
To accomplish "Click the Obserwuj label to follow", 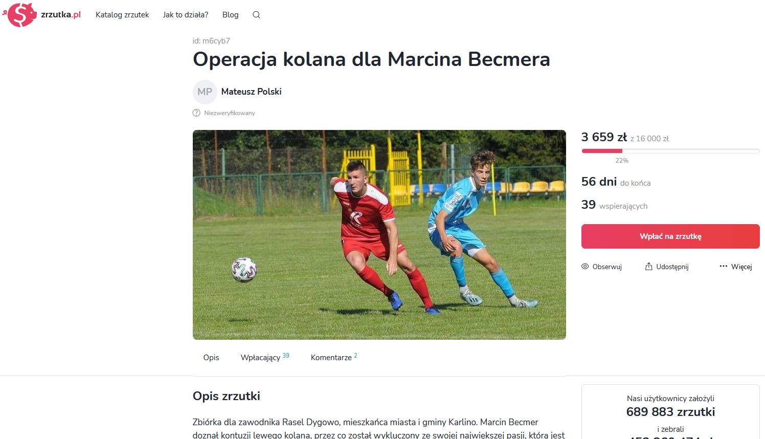I will pos(607,267).
